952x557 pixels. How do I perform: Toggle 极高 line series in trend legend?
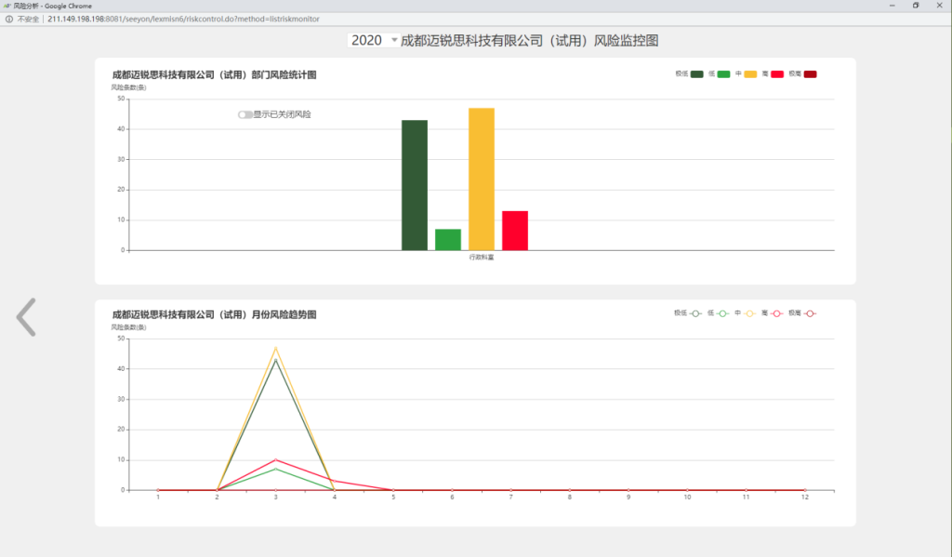point(810,313)
